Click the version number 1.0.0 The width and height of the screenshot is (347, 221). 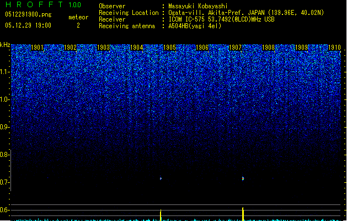(x=75, y=5)
